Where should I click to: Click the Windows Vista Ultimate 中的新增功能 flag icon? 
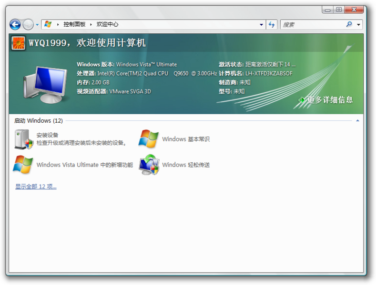23,165
